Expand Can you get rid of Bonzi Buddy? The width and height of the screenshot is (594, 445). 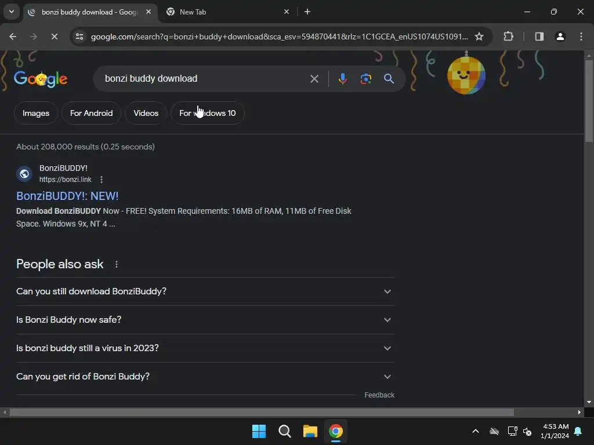pos(205,377)
